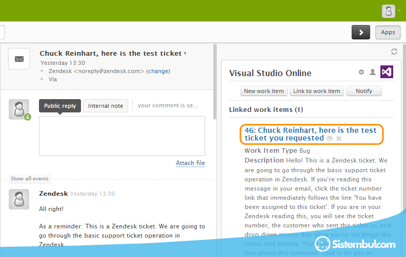The width and height of the screenshot is (406, 257).
Task: Click inside the reply comment text box
Action: (122, 135)
